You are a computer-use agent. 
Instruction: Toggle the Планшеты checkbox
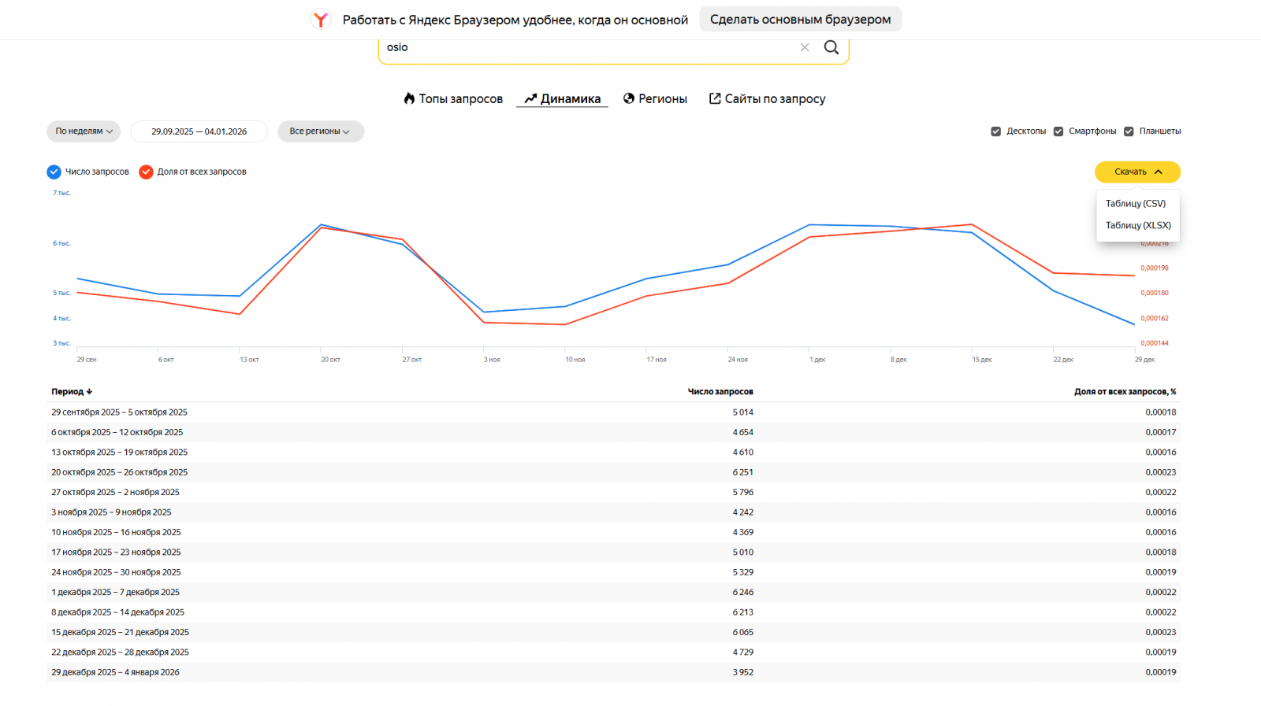(1129, 131)
